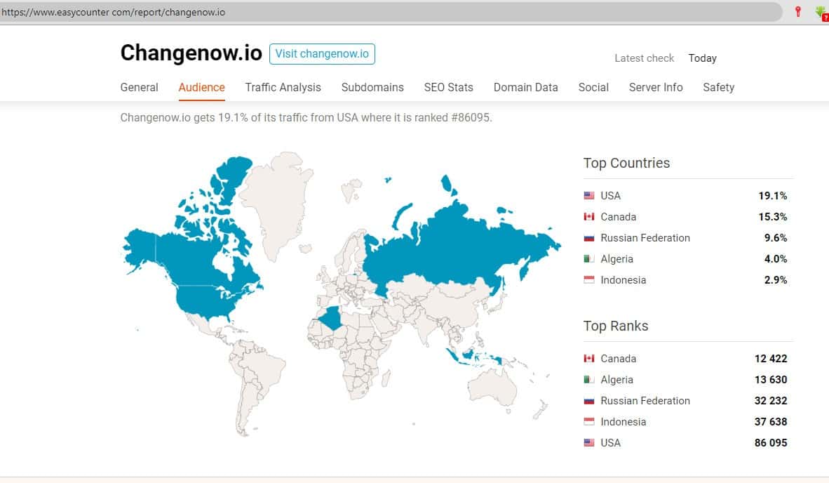Open the Subdomains tab
The image size is (829, 483).
coord(372,88)
